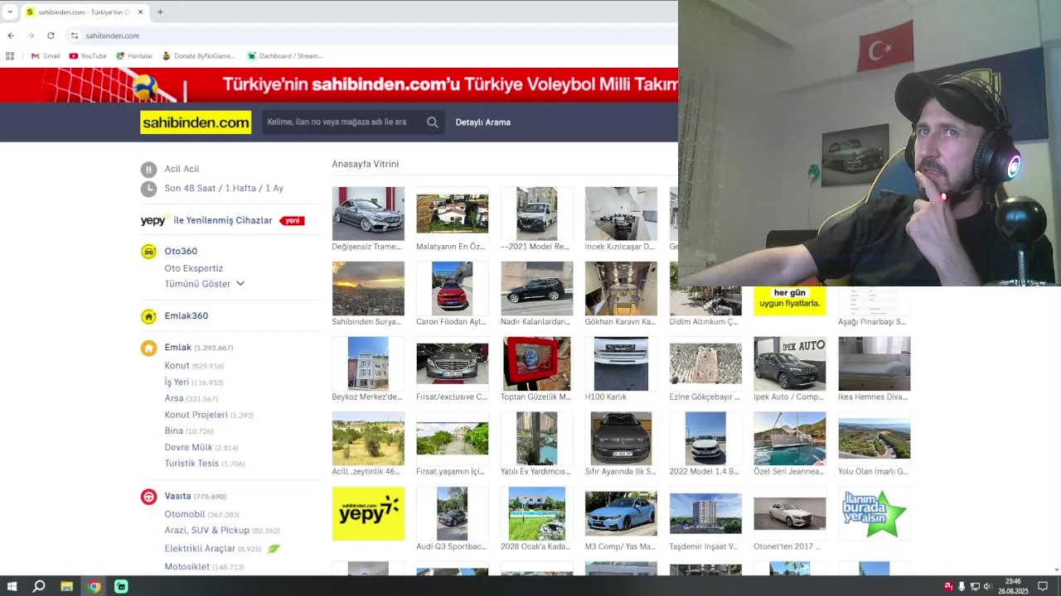Open the Malatyanın En Öz listing thumbnail

[453, 214]
